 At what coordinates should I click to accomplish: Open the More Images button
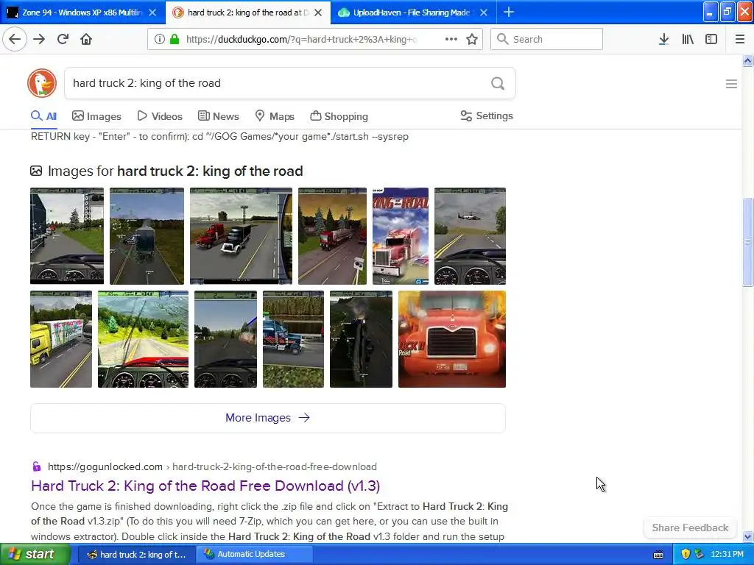tap(268, 418)
